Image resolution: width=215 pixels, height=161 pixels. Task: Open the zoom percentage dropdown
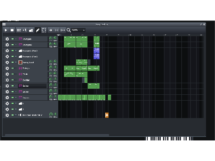coord(78,30)
